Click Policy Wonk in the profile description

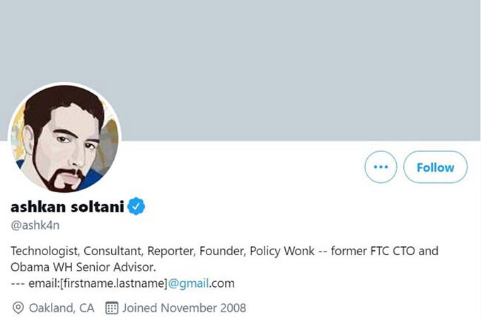point(282,251)
